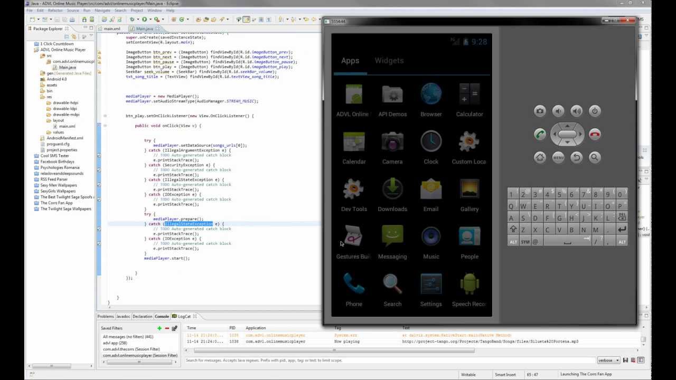Screen dimensions: 676x380
Task: Click the D-pad center button on emulator
Action: (x=567, y=134)
